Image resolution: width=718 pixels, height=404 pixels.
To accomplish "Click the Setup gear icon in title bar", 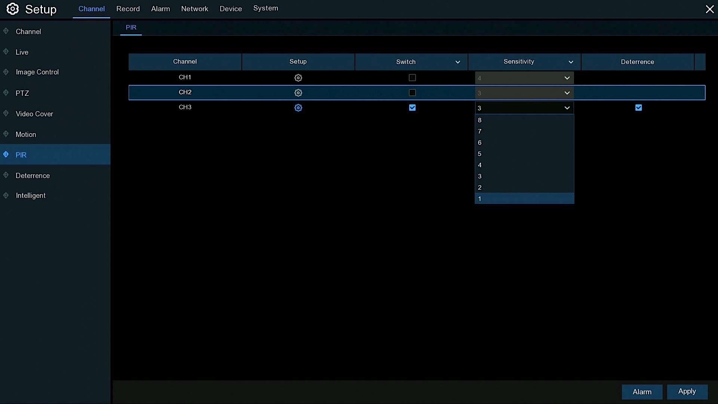I will point(12,9).
